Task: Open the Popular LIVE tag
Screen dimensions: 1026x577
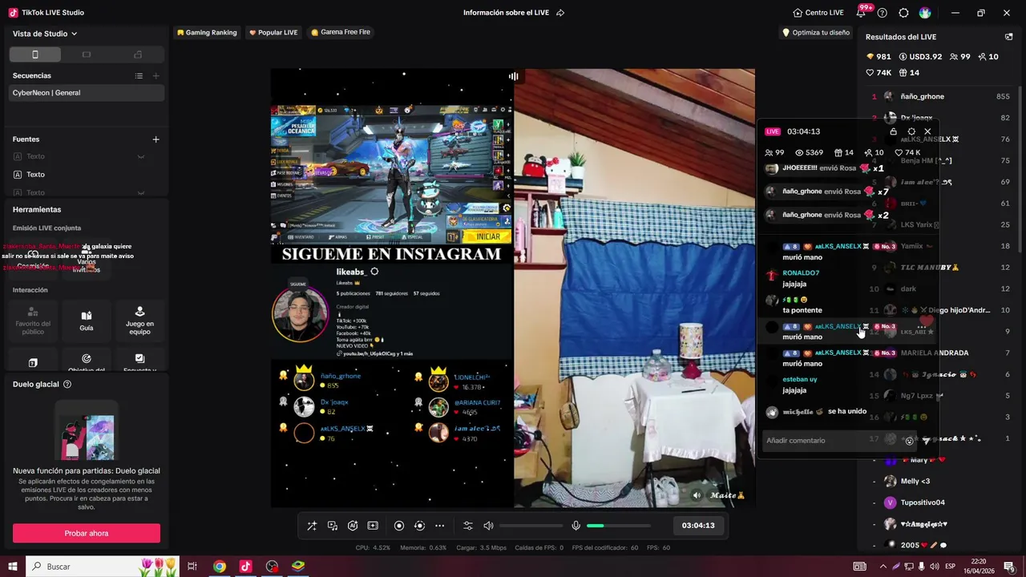Action: (x=273, y=32)
